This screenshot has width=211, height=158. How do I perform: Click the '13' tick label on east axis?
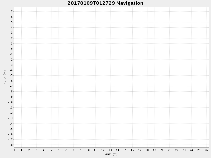click(110, 150)
